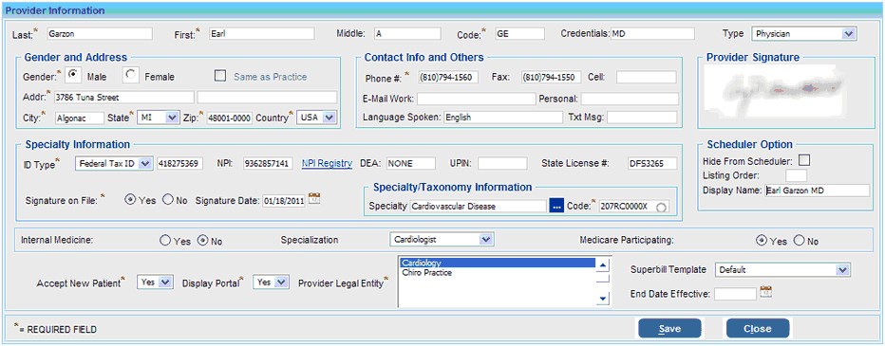Expand the Superbill Template dropdown

(782, 269)
